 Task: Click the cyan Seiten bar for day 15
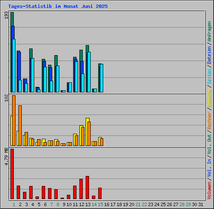coord(102,78)
